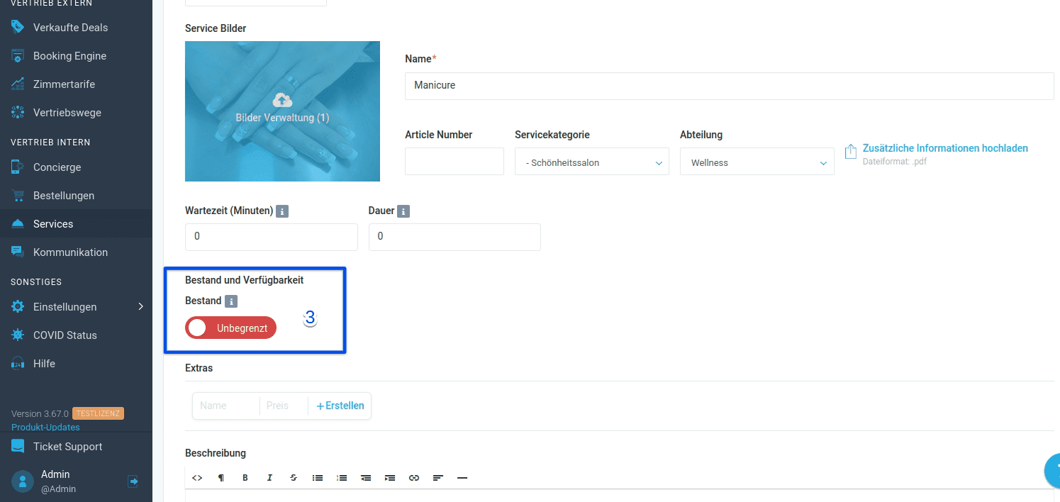
Task: Click the Extras Name input
Action: tap(226, 406)
